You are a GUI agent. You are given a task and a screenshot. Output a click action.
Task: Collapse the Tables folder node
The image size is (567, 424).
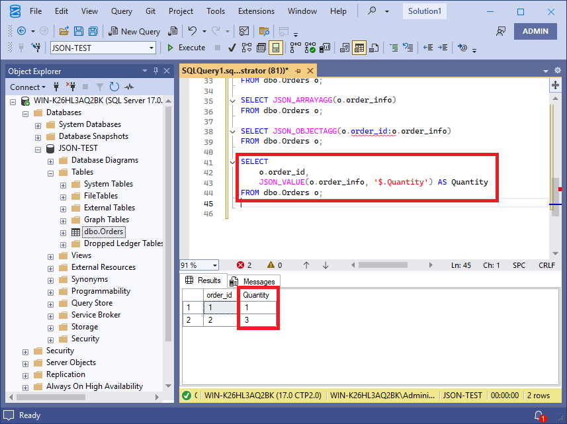pyautogui.click(x=51, y=173)
